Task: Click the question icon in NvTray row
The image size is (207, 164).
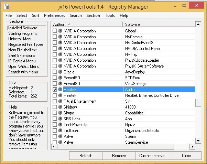Action: (x=60, y=54)
